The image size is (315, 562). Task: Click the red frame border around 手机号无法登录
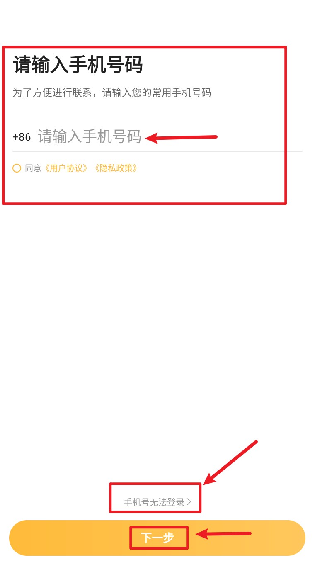click(x=155, y=484)
